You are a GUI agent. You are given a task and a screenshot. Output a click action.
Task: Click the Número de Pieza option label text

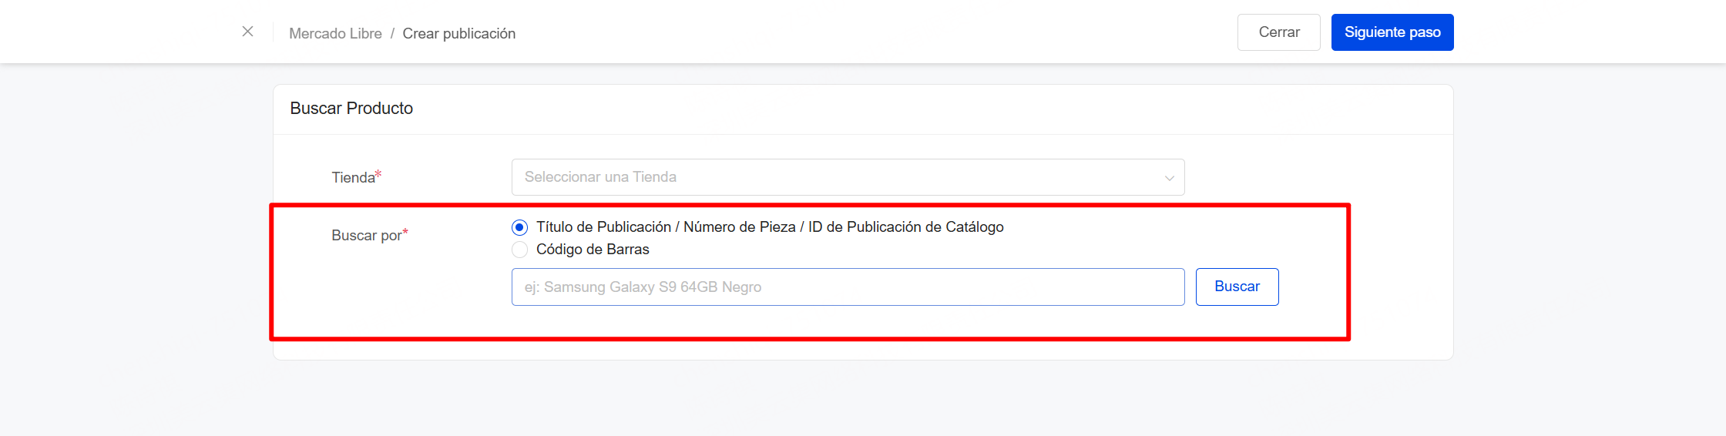[x=739, y=227]
